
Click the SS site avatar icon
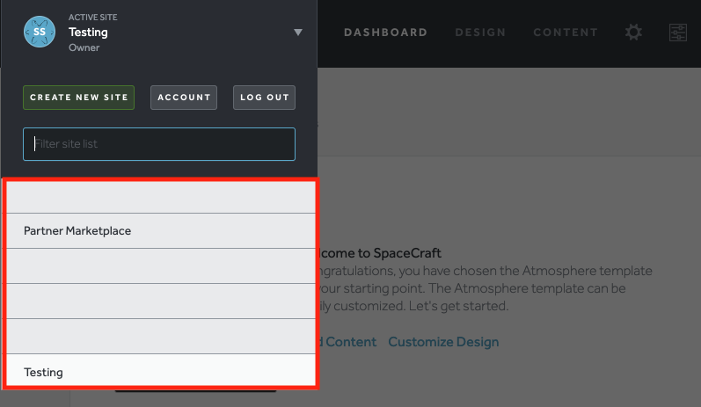[x=40, y=32]
